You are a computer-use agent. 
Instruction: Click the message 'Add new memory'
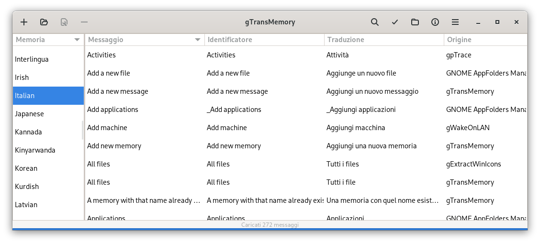coord(114,146)
